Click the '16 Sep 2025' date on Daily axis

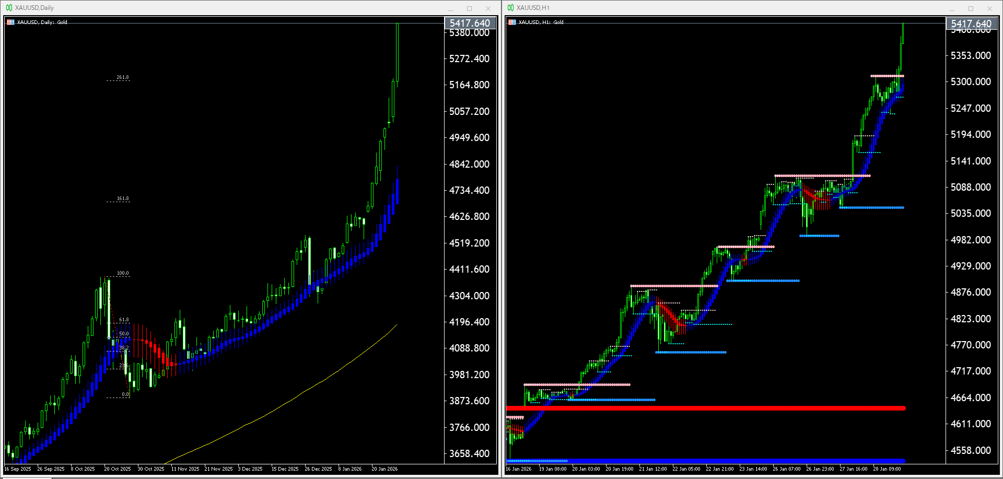(x=18, y=469)
